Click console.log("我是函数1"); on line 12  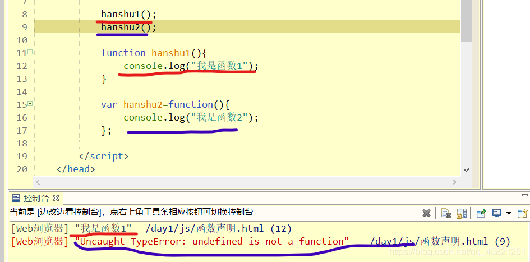(191, 66)
